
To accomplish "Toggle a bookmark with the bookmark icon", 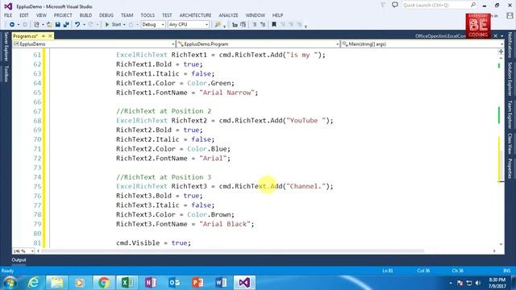I will [x=274, y=25].
